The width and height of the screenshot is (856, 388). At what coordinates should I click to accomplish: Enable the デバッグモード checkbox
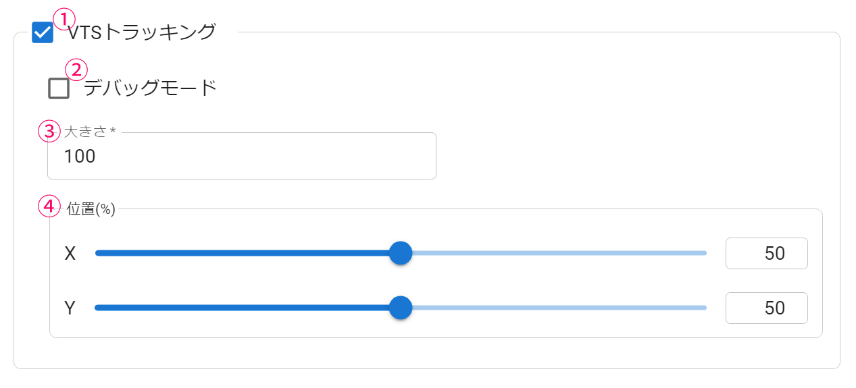(x=59, y=88)
